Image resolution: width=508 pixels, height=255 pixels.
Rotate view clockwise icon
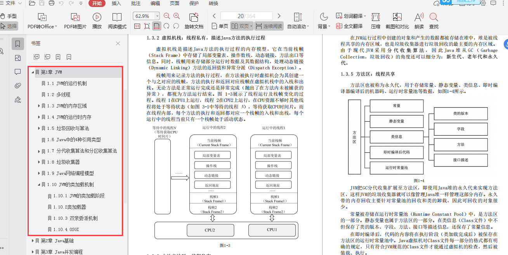166,26
